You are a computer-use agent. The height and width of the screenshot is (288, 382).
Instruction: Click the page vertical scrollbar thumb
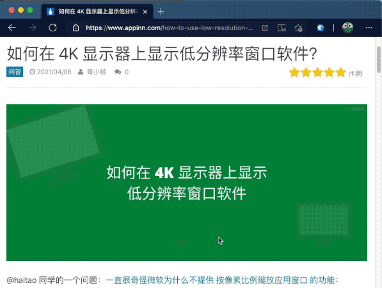pos(379,60)
